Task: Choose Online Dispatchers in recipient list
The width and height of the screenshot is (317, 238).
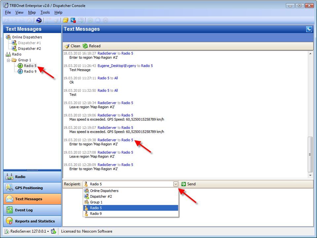Action: [x=131, y=191]
